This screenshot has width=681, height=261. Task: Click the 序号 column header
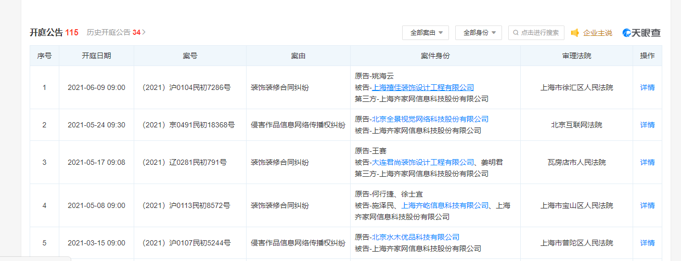coord(44,56)
